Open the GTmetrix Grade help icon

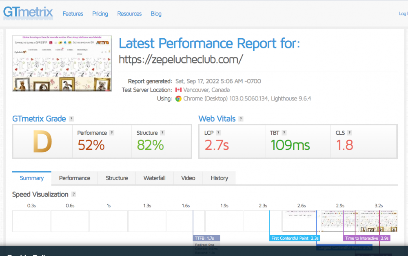point(70,118)
